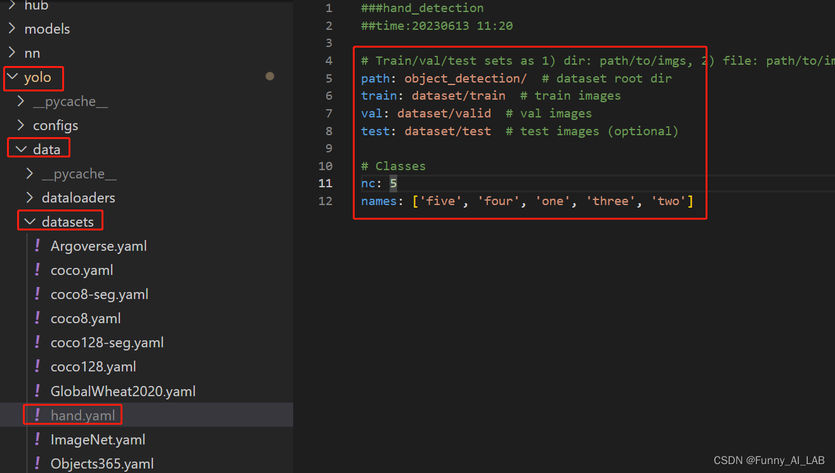This screenshot has height=473, width=835.
Task: Click YAML icon beside Objects365.yaml
Action: coord(37,463)
